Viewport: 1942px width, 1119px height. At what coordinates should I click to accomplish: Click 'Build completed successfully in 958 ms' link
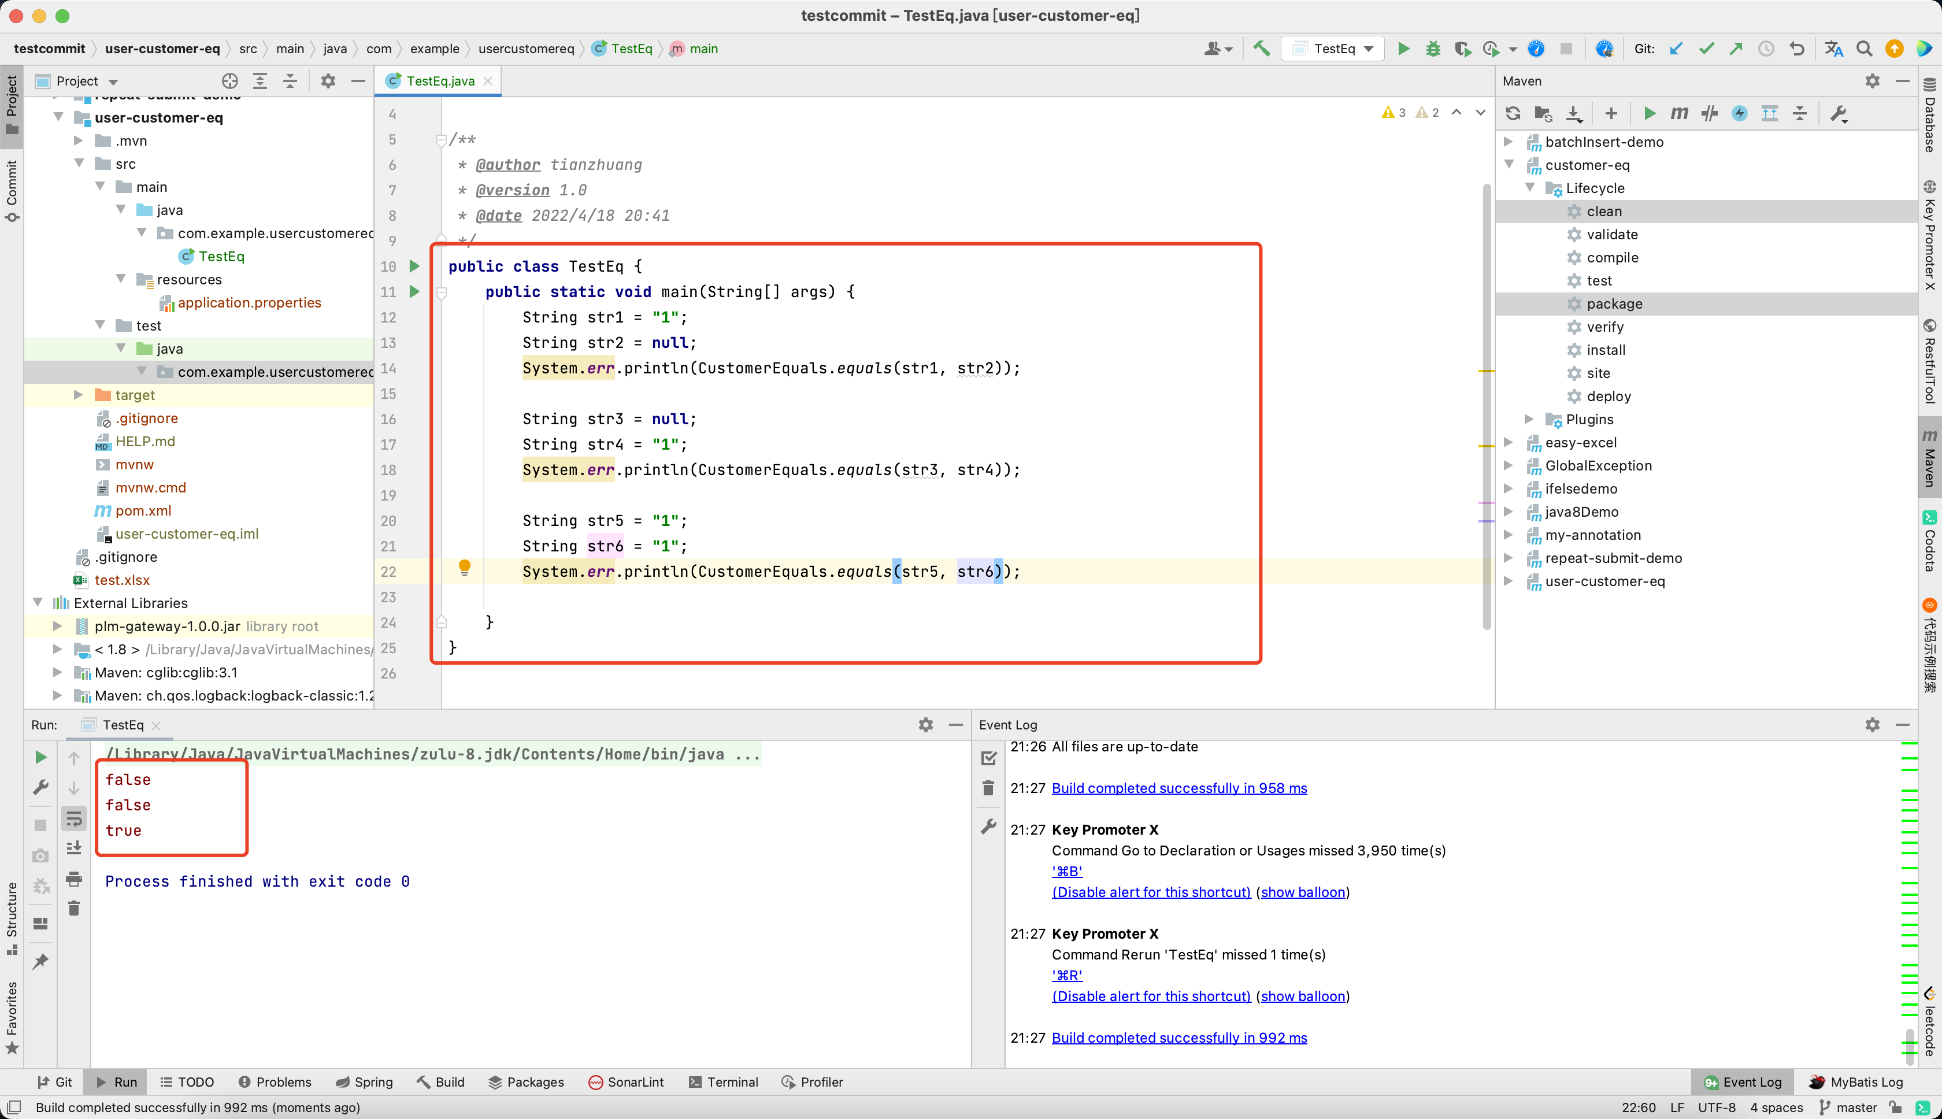1179,788
